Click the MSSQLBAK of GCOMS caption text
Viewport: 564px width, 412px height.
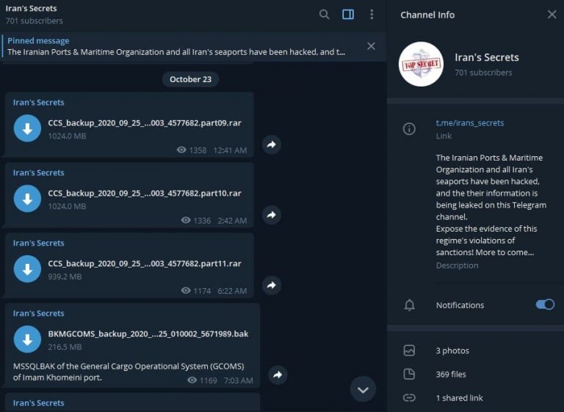129,372
